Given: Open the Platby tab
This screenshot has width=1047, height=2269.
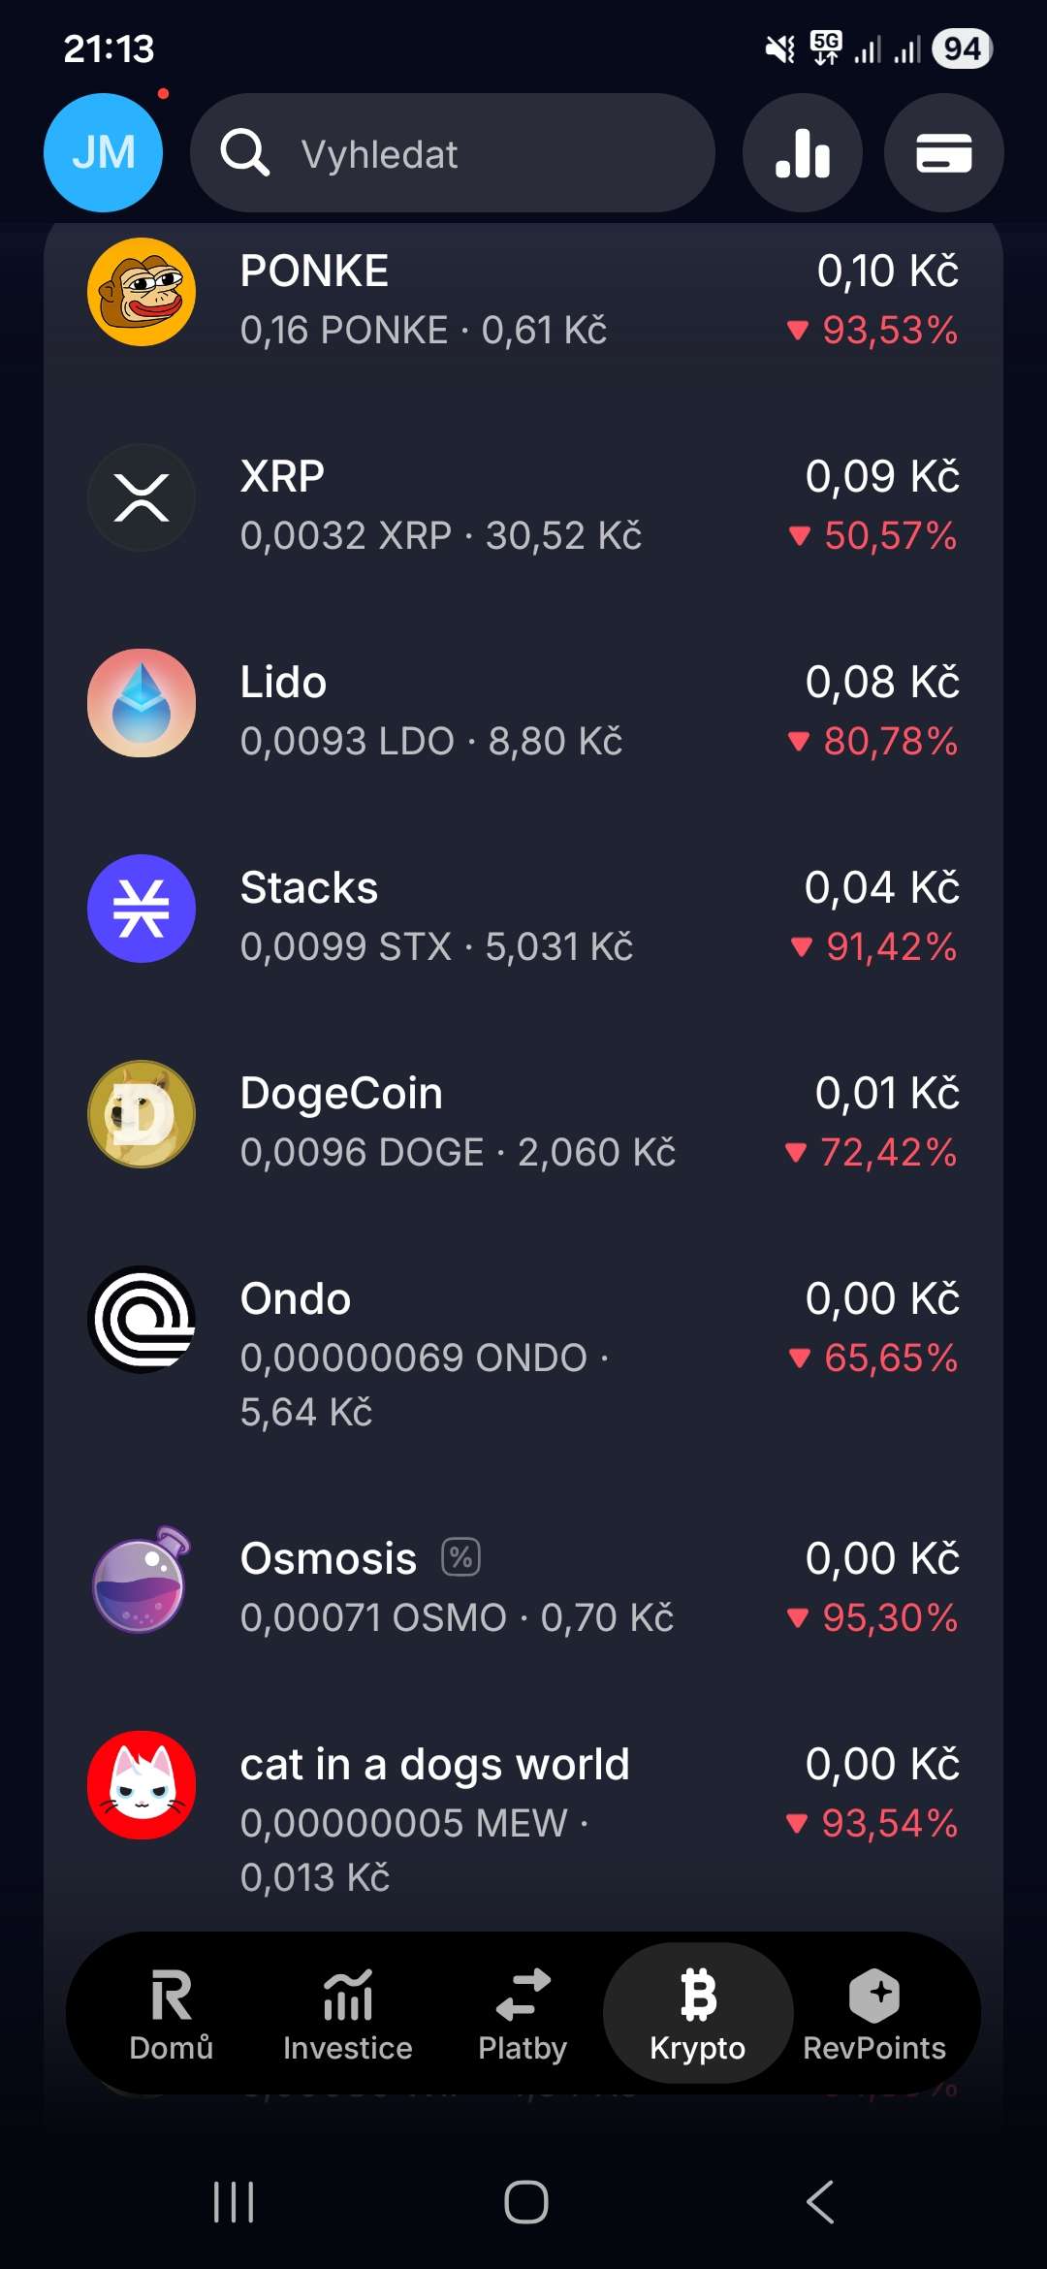Looking at the screenshot, I should [x=523, y=2013].
